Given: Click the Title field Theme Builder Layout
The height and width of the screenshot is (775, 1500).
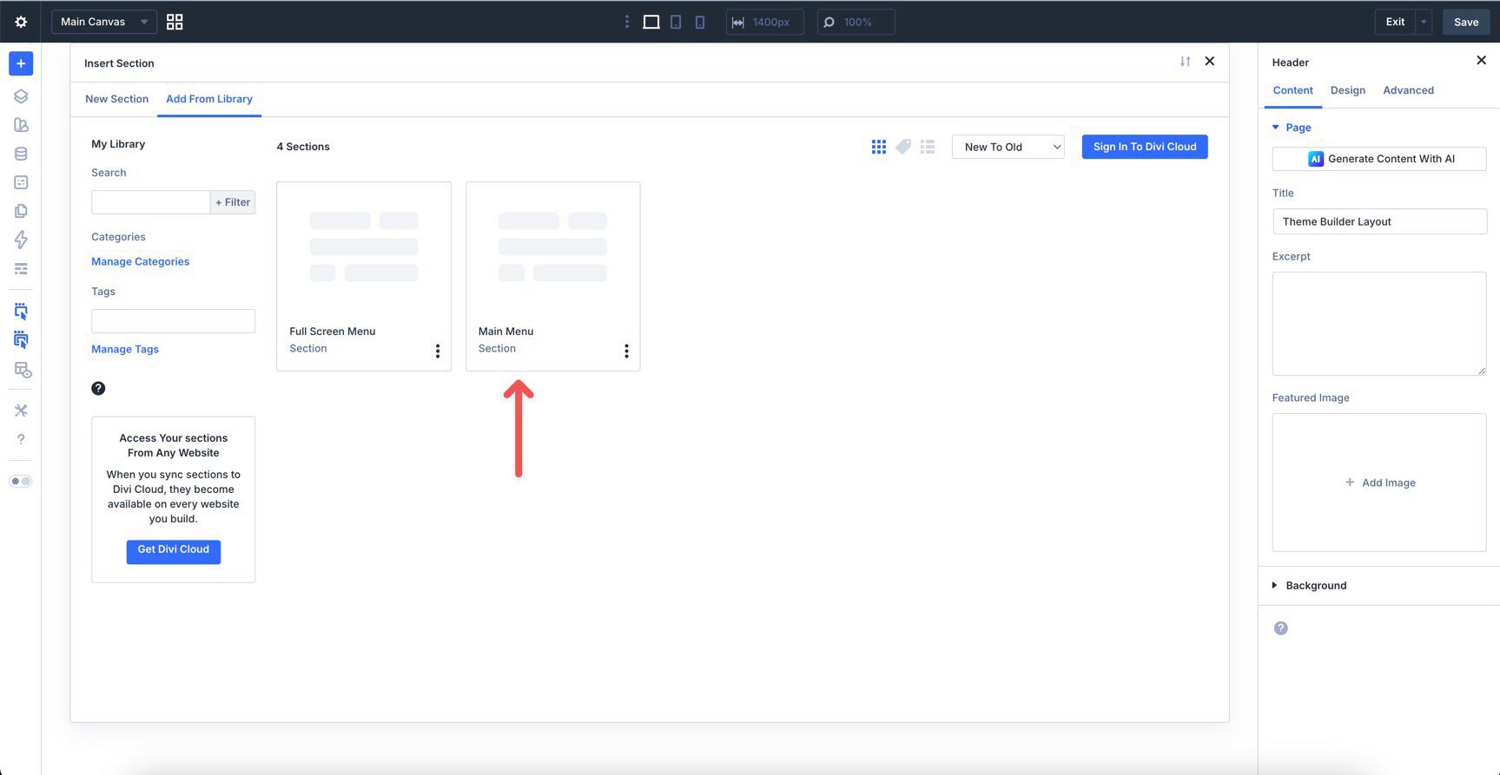Looking at the screenshot, I should click(x=1379, y=221).
